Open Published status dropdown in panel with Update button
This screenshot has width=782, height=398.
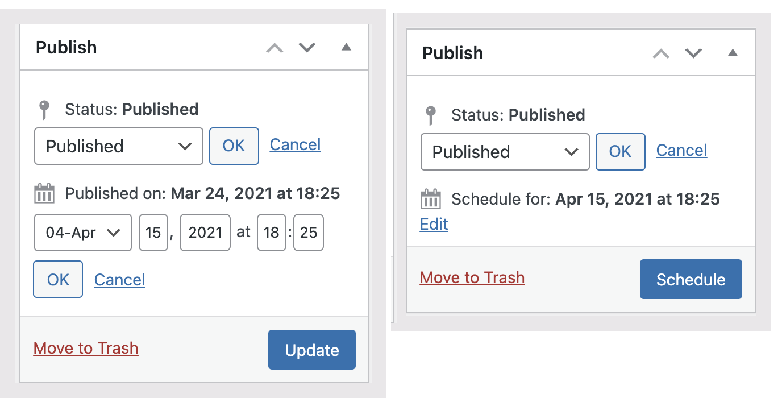click(119, 146)
